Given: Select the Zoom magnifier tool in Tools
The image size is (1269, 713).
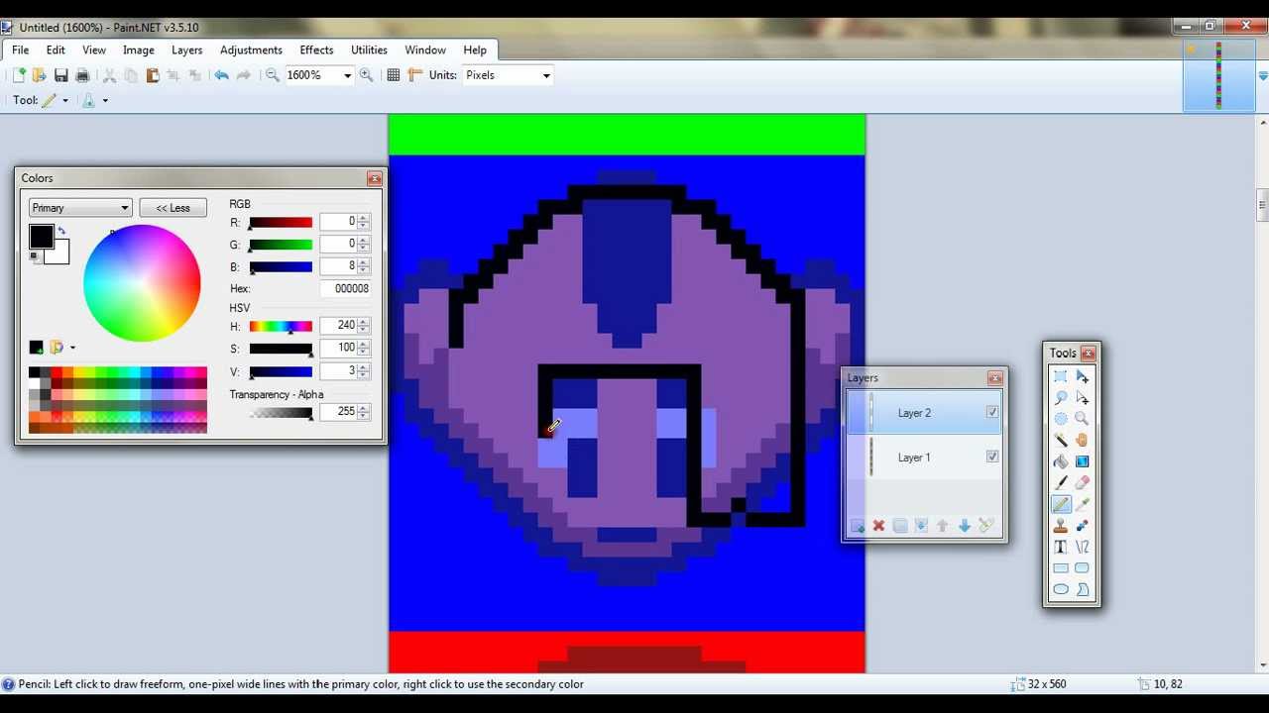Looking at the screenshot, I should pos(1082,419).
